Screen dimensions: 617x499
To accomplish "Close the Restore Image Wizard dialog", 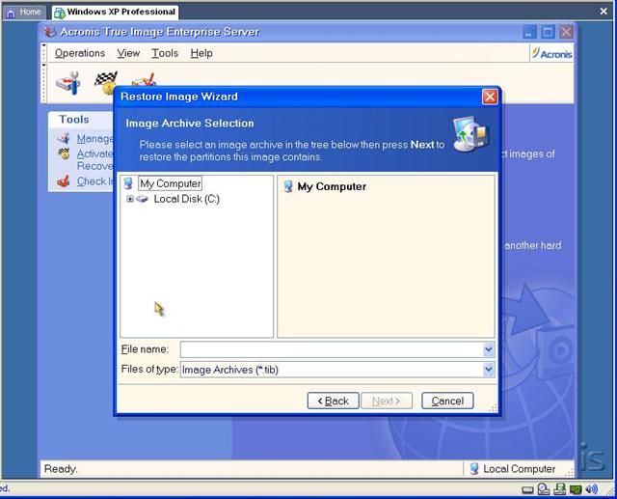I will click(x=490, y=97).
